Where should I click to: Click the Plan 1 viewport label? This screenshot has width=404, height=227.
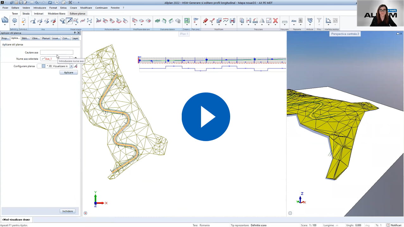coord(184,34)
